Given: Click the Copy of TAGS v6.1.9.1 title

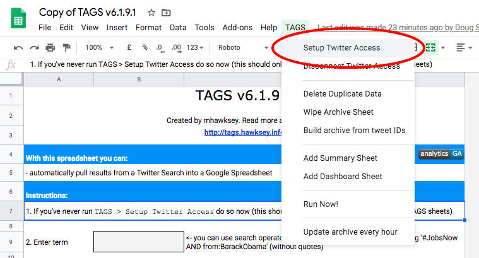Looking at the screenshot, I should click(87, 12).
